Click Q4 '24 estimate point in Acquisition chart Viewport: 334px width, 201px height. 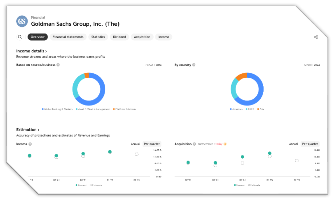click(x=243, y=163)
